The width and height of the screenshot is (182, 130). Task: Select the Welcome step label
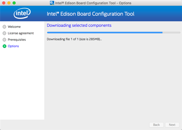tap(14, 27)
